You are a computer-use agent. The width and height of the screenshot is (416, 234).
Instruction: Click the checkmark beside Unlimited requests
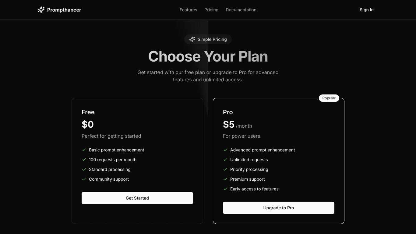(225, 160)
